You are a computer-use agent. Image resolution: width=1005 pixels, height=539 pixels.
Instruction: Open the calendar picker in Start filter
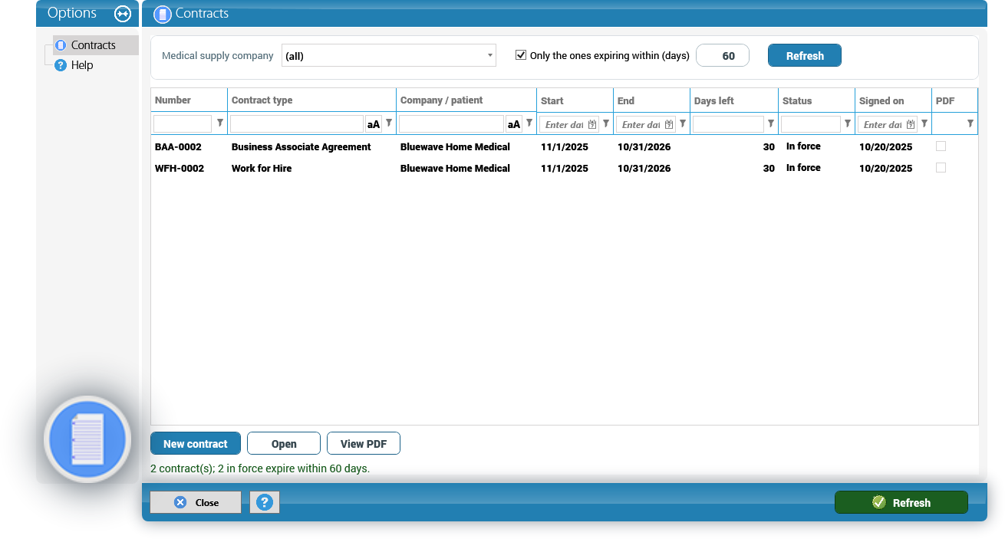[x=592, y=124]
